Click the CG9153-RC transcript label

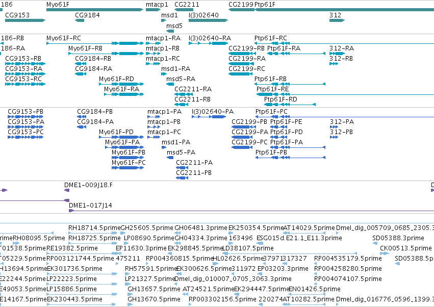click(23, 79)
